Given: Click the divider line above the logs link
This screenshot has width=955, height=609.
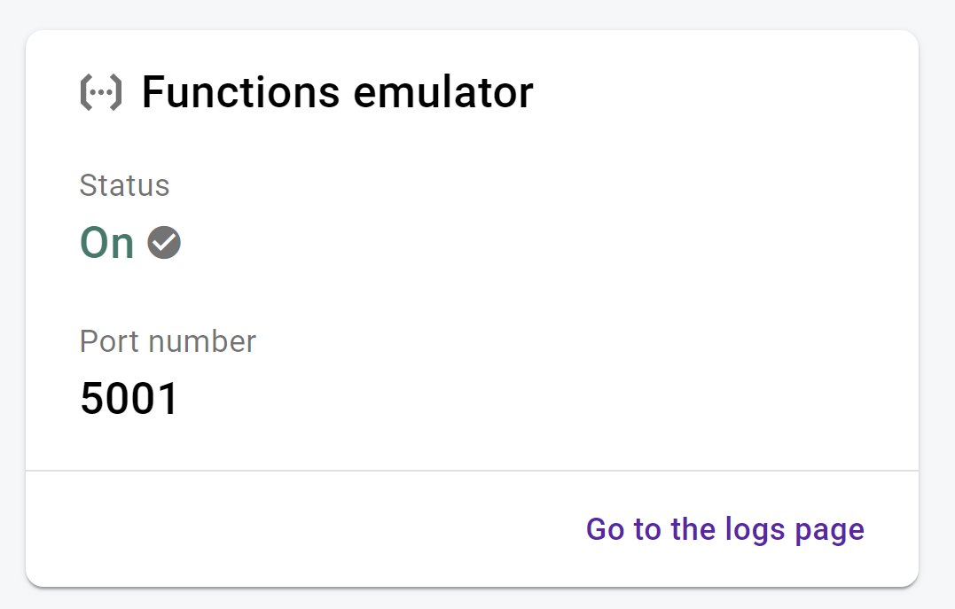Looking at the screenshot, I should coord(472,470).
